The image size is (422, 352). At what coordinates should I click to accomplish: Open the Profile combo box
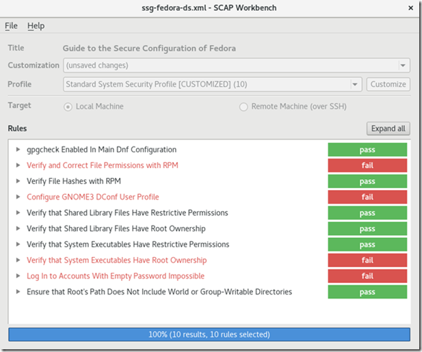coord(212,85)
